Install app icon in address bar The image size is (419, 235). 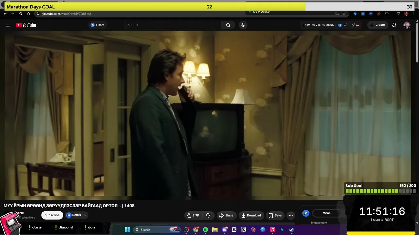click(x=337, y=14)
